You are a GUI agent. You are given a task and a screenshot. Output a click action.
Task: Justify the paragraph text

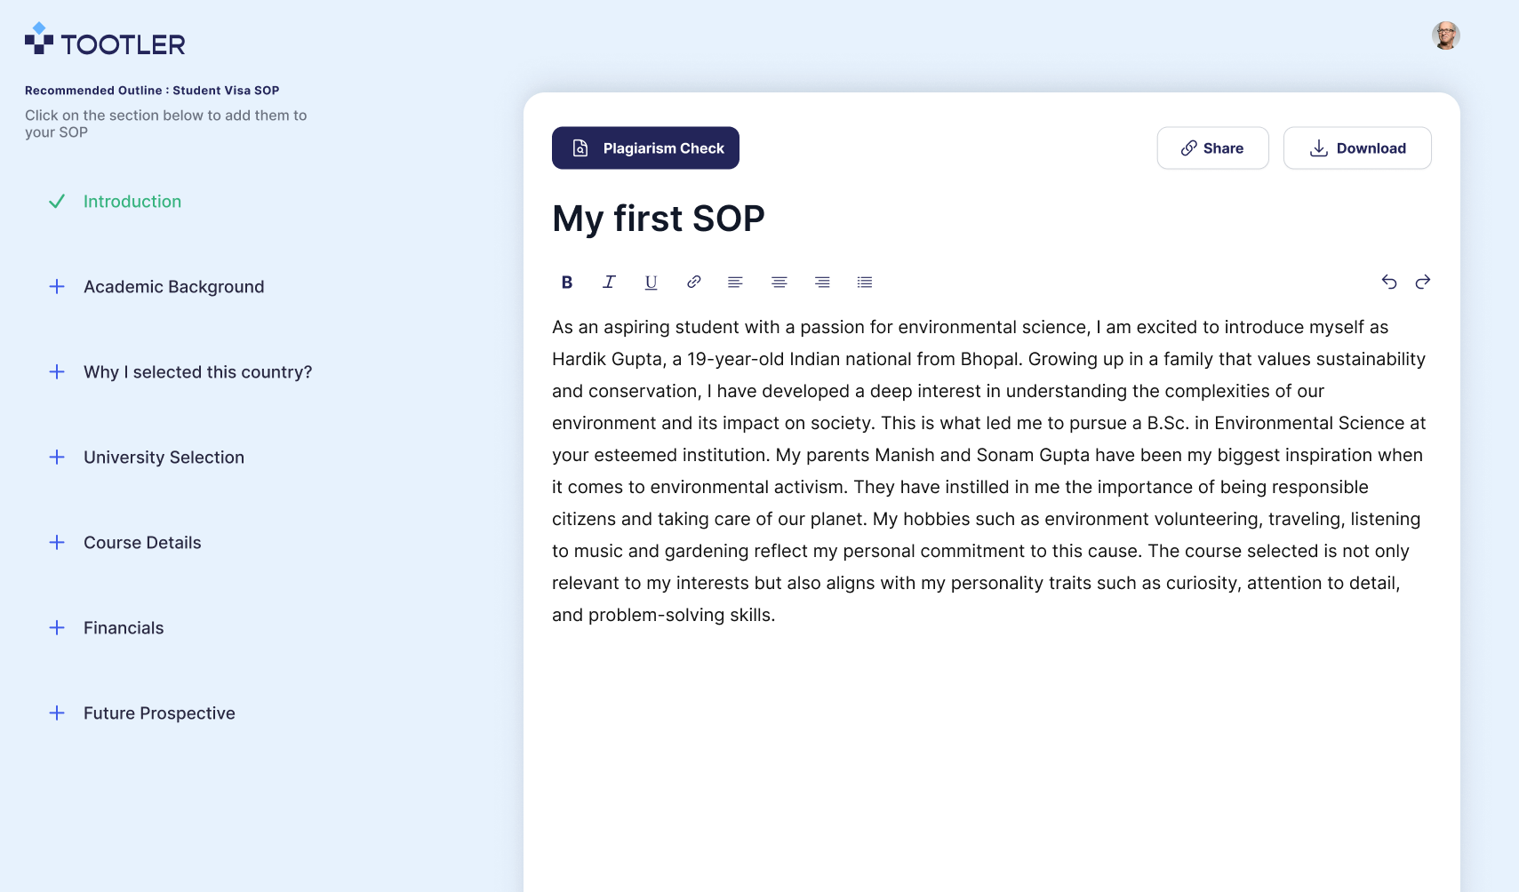click(865, 283)
